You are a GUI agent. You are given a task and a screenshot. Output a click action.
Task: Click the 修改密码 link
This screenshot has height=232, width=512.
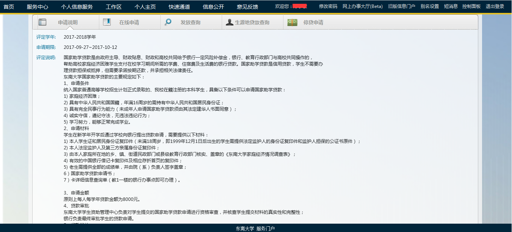[328, 6]
